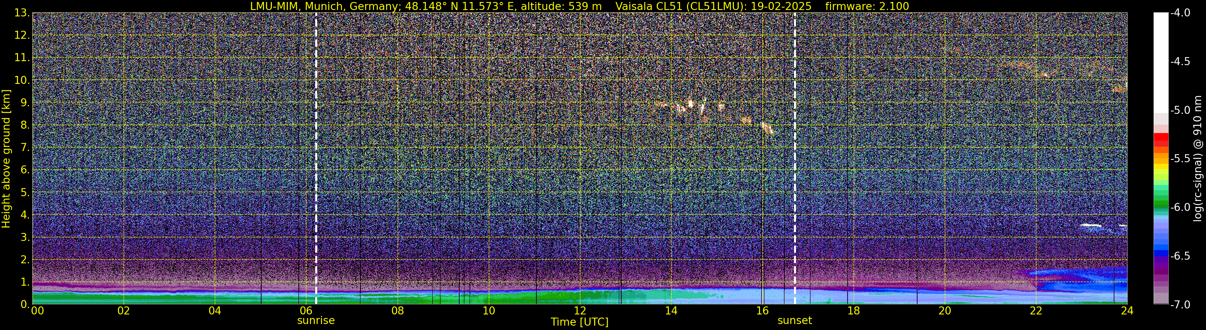Click height axis tick "10."
Screen dimensions: 1206x330
tap(22, 80)
